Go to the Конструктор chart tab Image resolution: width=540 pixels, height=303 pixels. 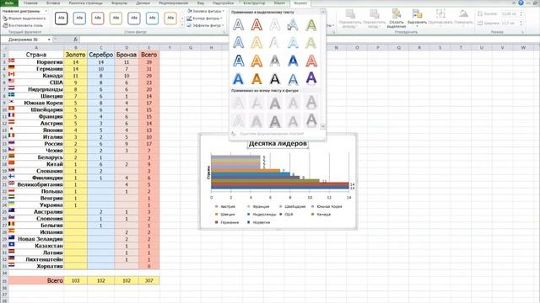254,3
